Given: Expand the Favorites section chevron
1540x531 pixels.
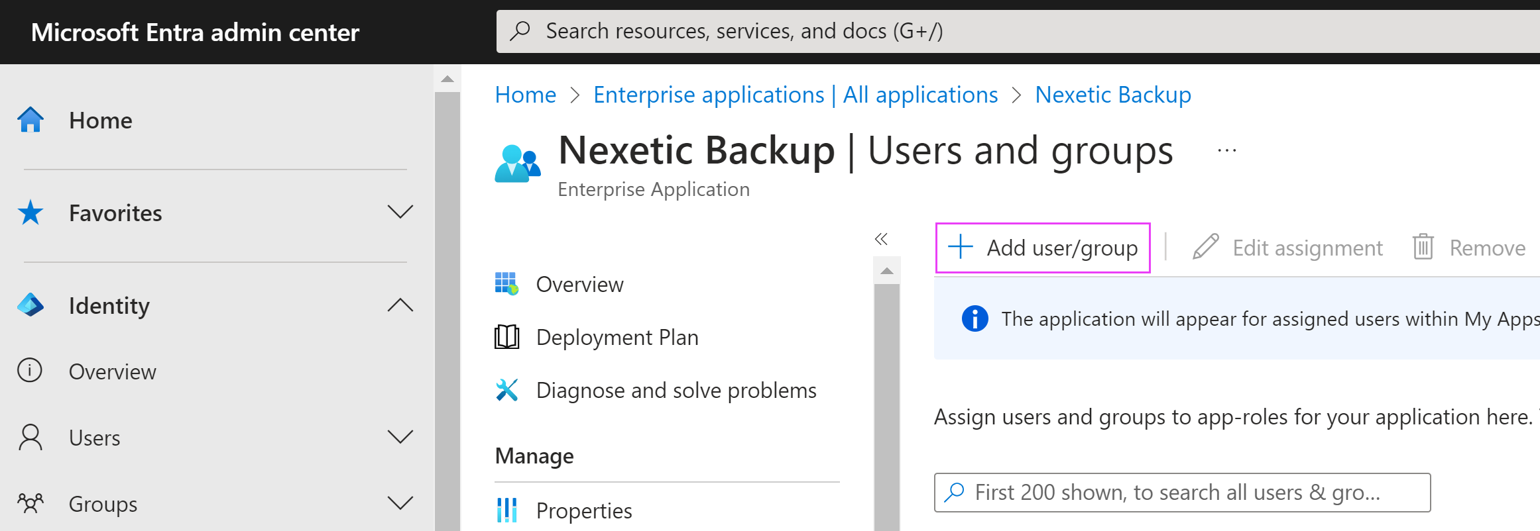Looking at the screenshot, I should point(400,212).
